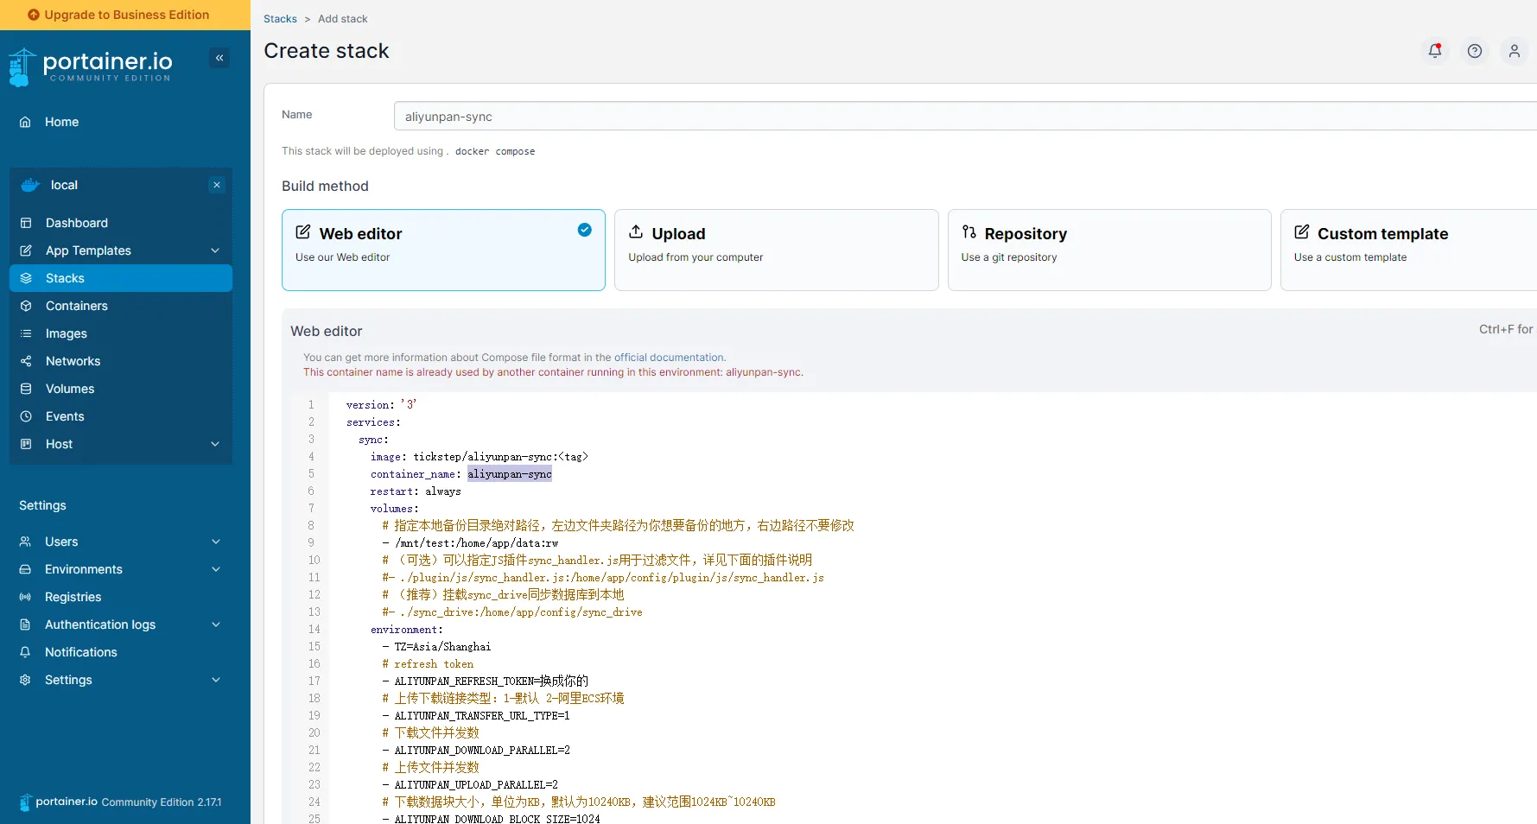This screenshot has height=824, width=1537.
Task: Go to the Networks page
Action: click(121, 361)
